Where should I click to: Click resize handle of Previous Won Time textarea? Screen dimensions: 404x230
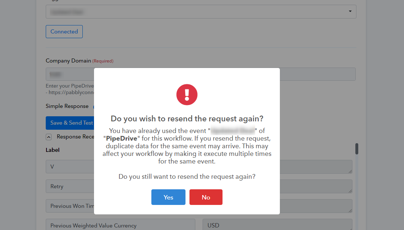[350, 211]
